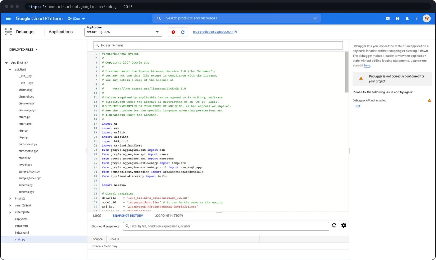Open the three-dot more options menu

(x=417, y=19)
